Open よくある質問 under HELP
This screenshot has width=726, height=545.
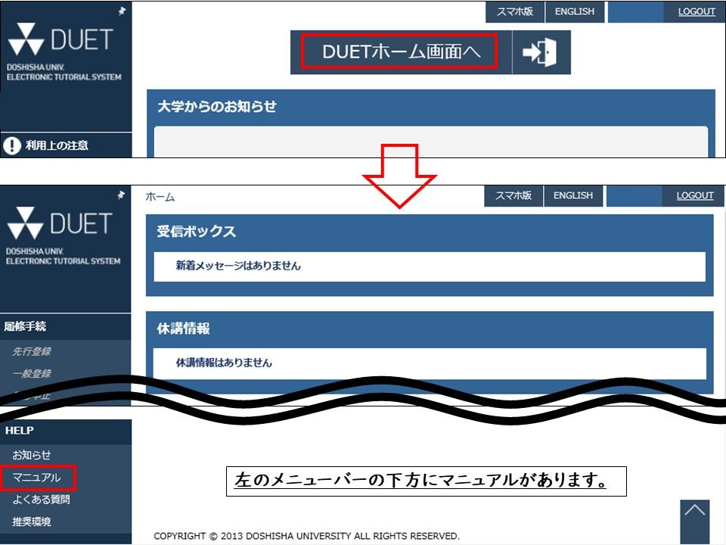(x=41, y=500)
